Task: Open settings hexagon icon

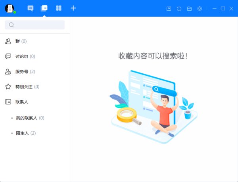Action: point(200,9)
